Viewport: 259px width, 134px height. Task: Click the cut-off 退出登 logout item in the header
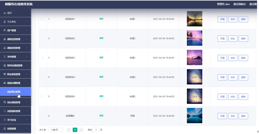point(253,4)
